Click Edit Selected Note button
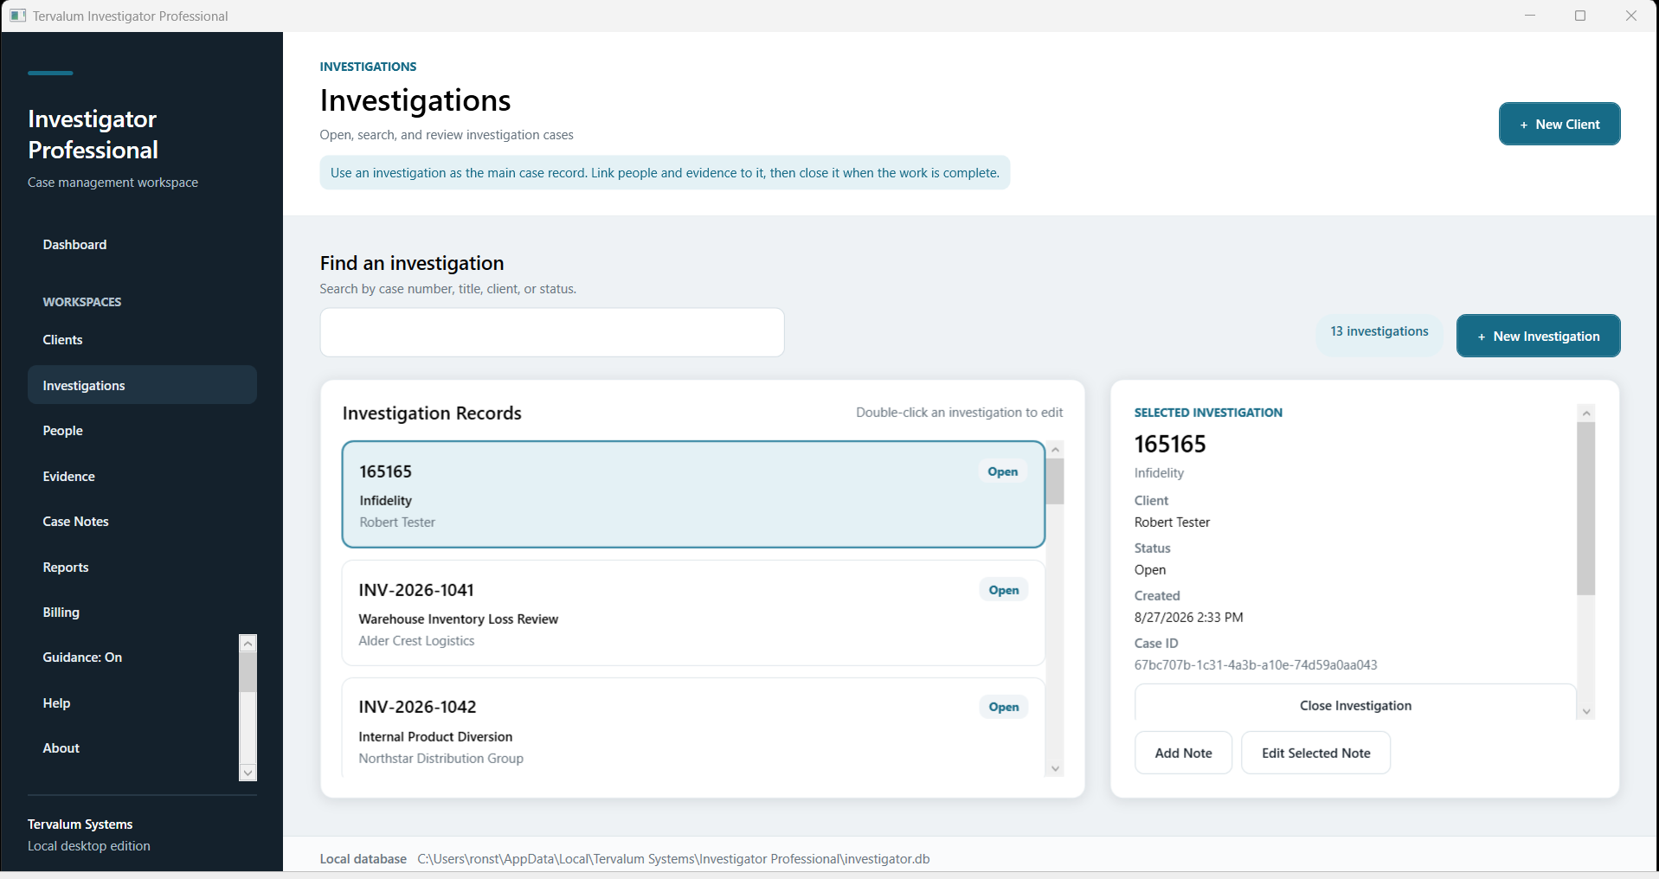 1315,753
